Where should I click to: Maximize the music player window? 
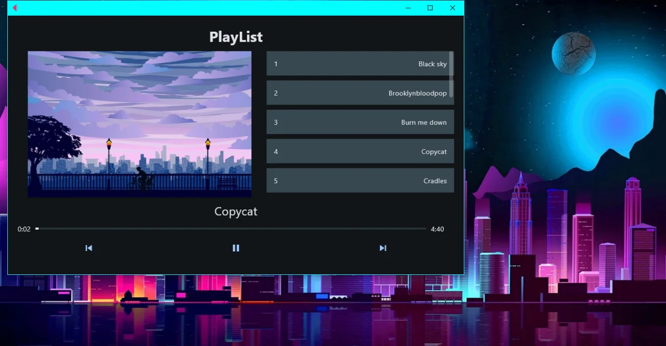pos(430,8)
